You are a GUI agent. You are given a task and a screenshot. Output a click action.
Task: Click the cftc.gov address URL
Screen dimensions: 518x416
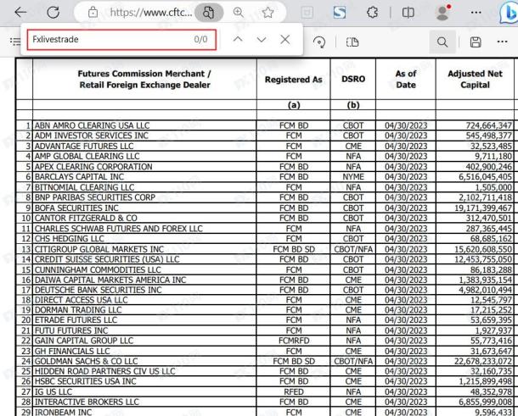151,13
